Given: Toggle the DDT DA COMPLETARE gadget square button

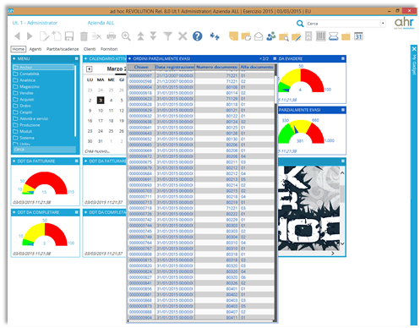Looking at the screenshot, I should [x=77, y=212].
